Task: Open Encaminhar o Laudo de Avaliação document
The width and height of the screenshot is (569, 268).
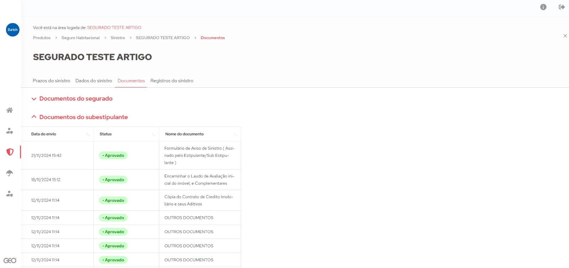Action: [x=199, y=179]
